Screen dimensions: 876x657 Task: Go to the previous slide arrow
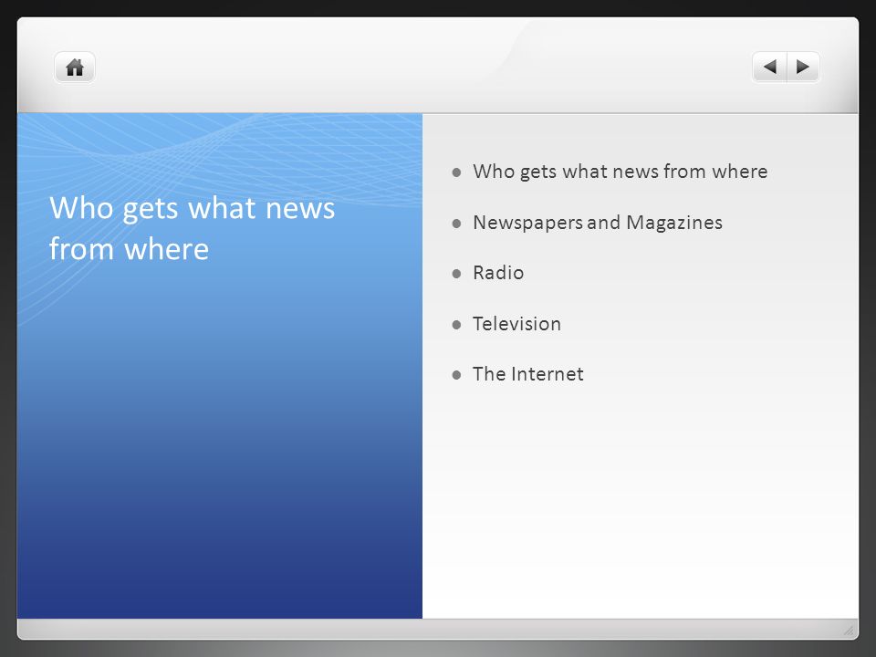click(769, 67)
